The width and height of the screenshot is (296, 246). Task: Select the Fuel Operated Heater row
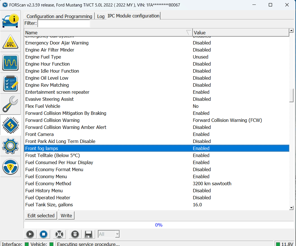click(x=157, y=198)
